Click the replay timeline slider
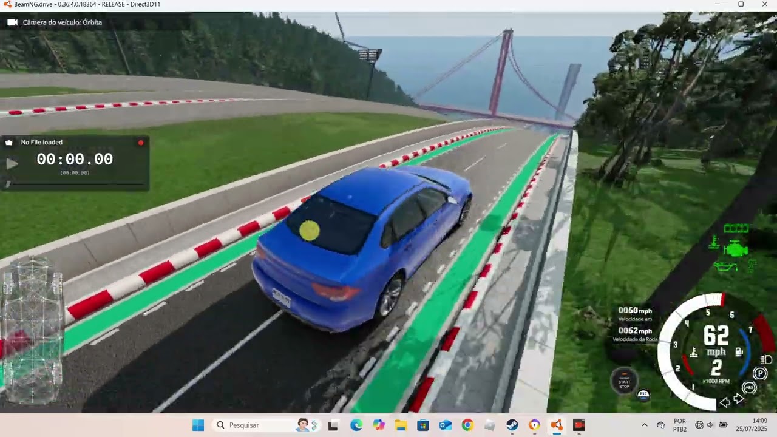 click(75, 183)
